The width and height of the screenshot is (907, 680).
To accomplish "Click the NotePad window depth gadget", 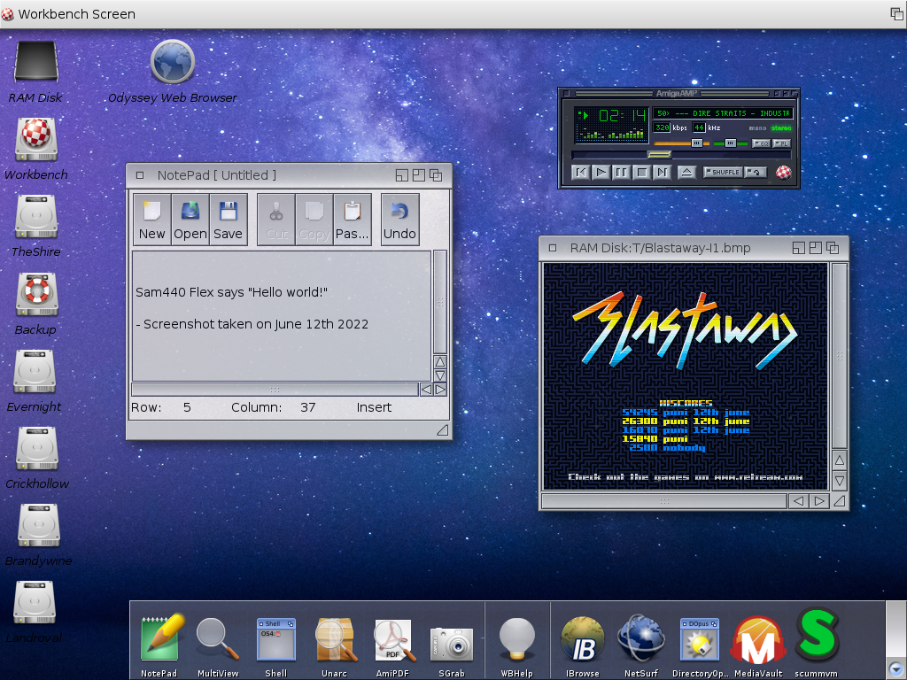I will click(x=436, y=175).
